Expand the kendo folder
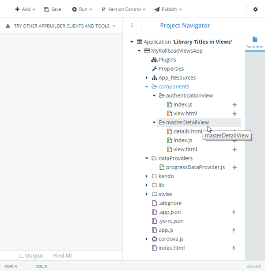Screen dimensions: 265x271 click(x=147, y=176)
